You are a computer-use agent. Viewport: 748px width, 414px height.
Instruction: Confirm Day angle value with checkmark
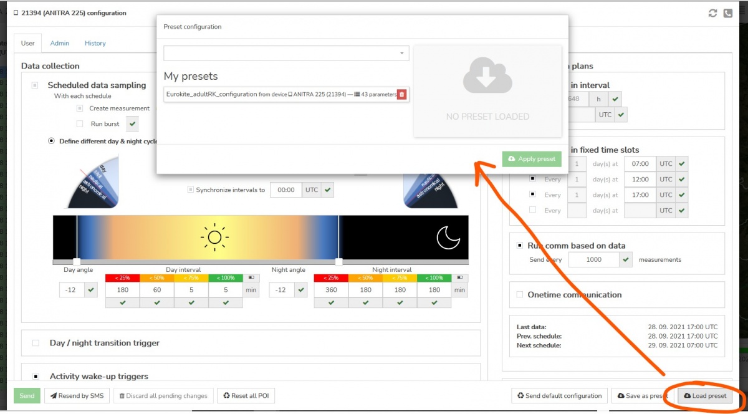[x=92, y=290]
